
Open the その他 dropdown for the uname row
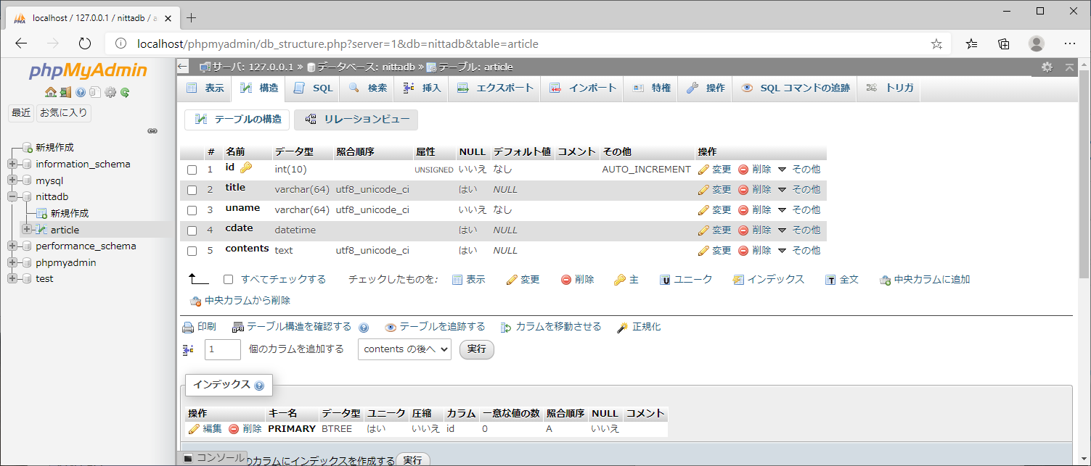click(x=798, y=210)
